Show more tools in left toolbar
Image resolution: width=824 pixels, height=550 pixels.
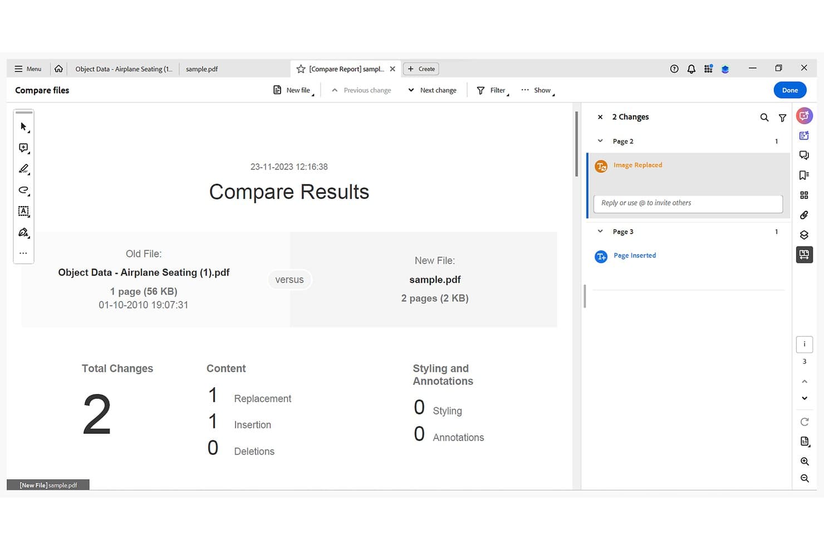click(23, 253)
